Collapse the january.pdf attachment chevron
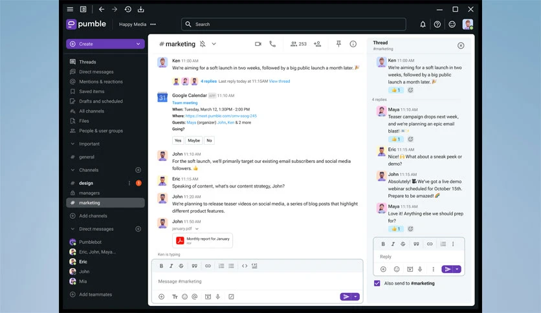The width and height of the screenshot is (541, 313). click(x=197, y=229)
